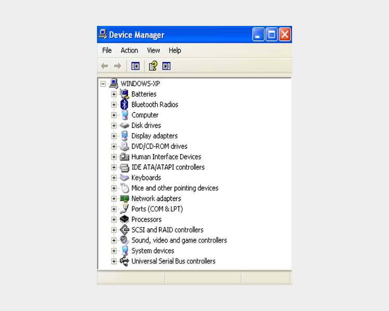The height and width of the screenshot is (311, 389).
Task: Select the Mice and other pointing devices label
Action: coord(175,188)
